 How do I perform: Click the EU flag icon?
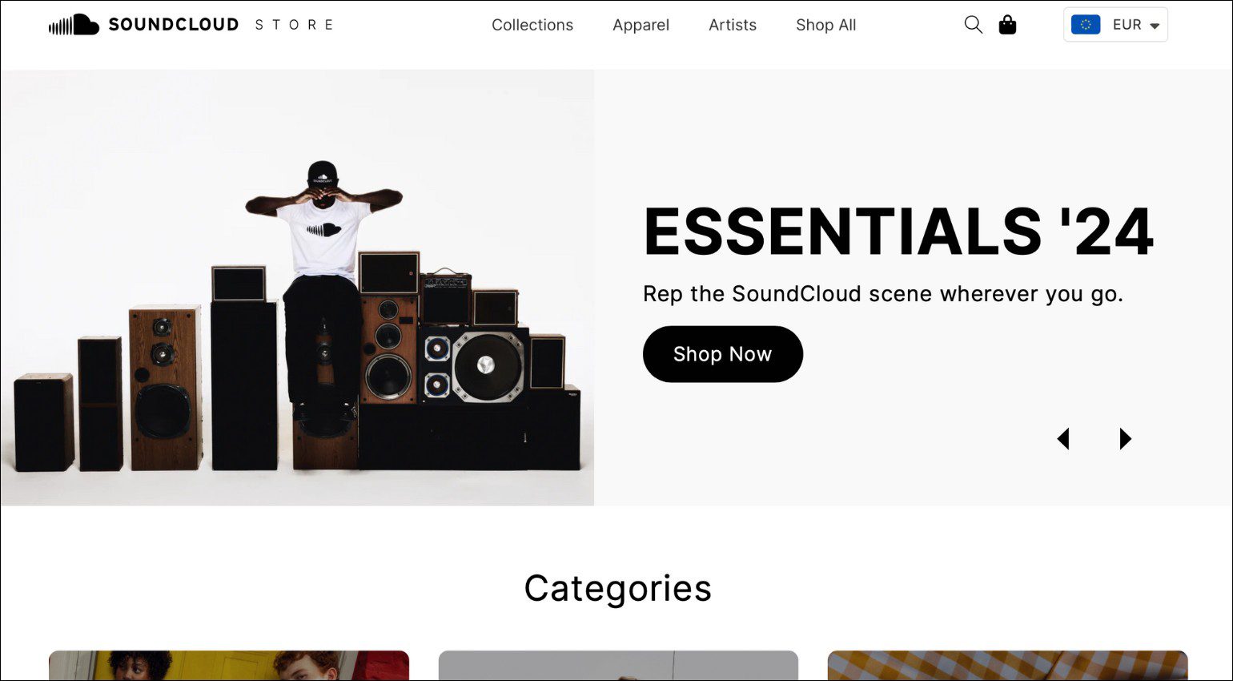click(x=1086, y=25)
